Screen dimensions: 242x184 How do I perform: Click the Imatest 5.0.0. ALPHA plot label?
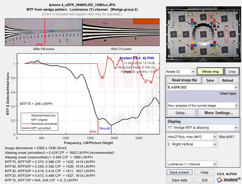tap(137, 58)
